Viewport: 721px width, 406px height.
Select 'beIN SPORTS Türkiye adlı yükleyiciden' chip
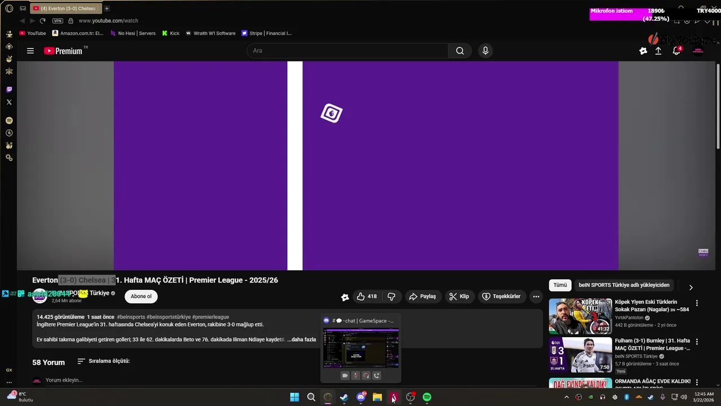tap(624, 285)
